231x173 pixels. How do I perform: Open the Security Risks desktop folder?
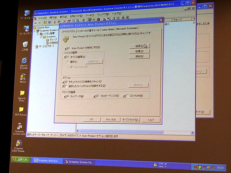coord(22,96)
